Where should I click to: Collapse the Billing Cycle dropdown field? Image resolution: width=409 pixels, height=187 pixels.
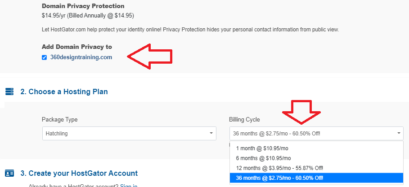(x=316, y=134)
